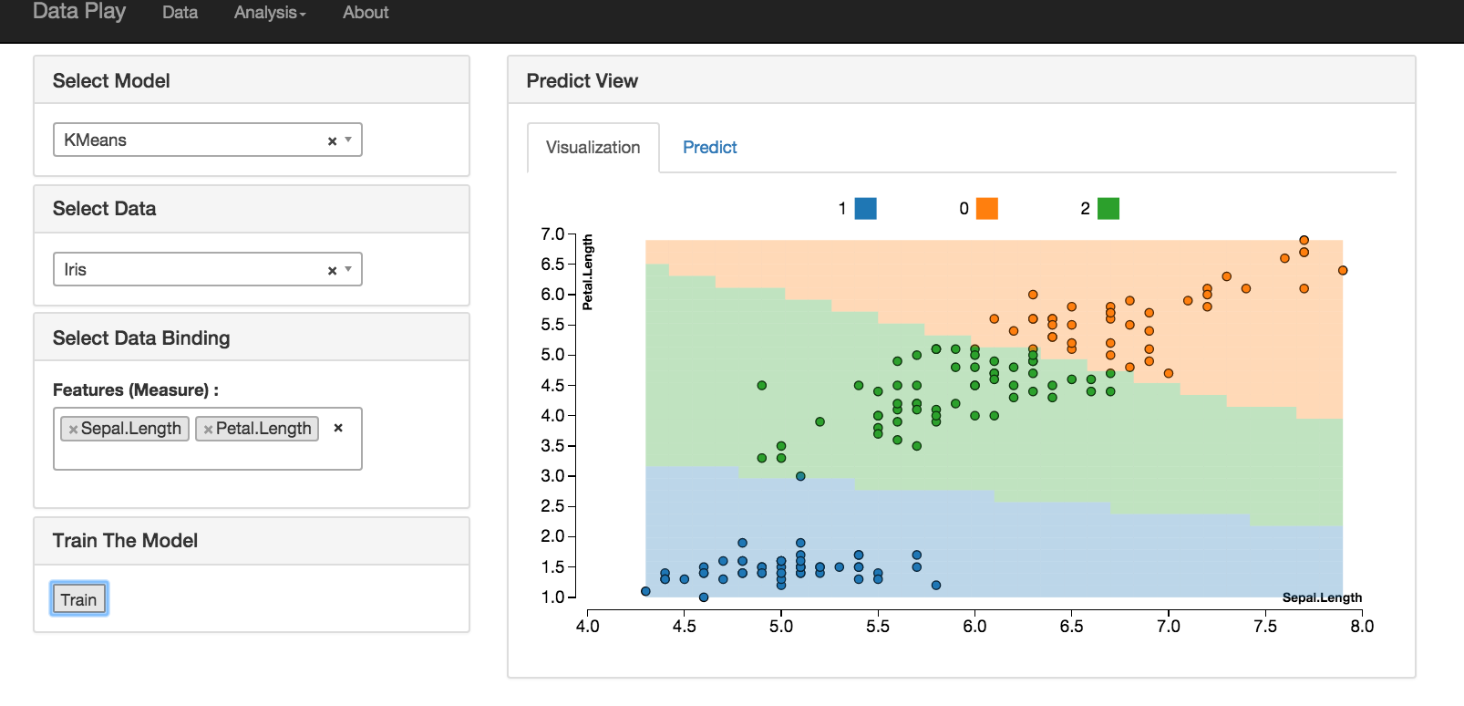The image size is (1464, 706).
Task: Open the Iris data dropdown arrow
Action: coord(348,269)
